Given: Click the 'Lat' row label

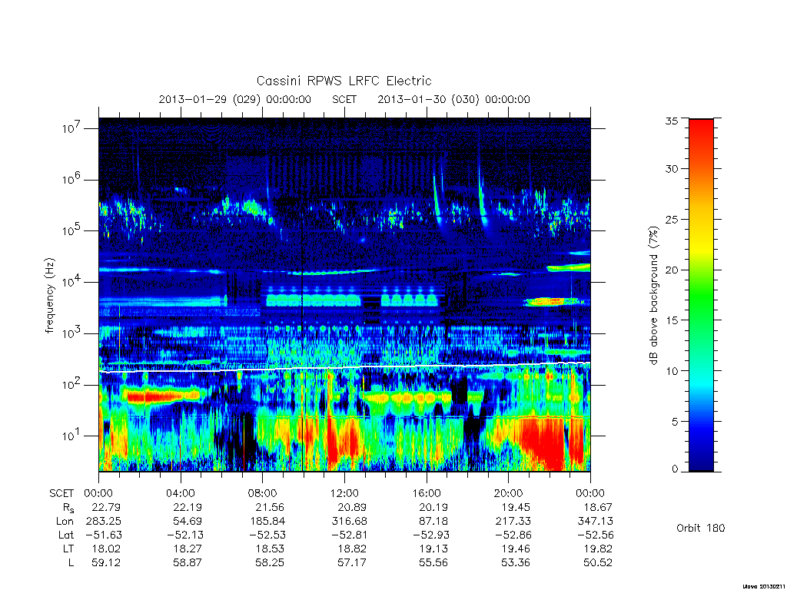Looking at the screenshot, I should tap(66, 535).
